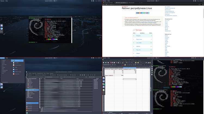204x114 pixels.
Task: Open the Файл menu in Thunderbird
Action: (27, 73)
